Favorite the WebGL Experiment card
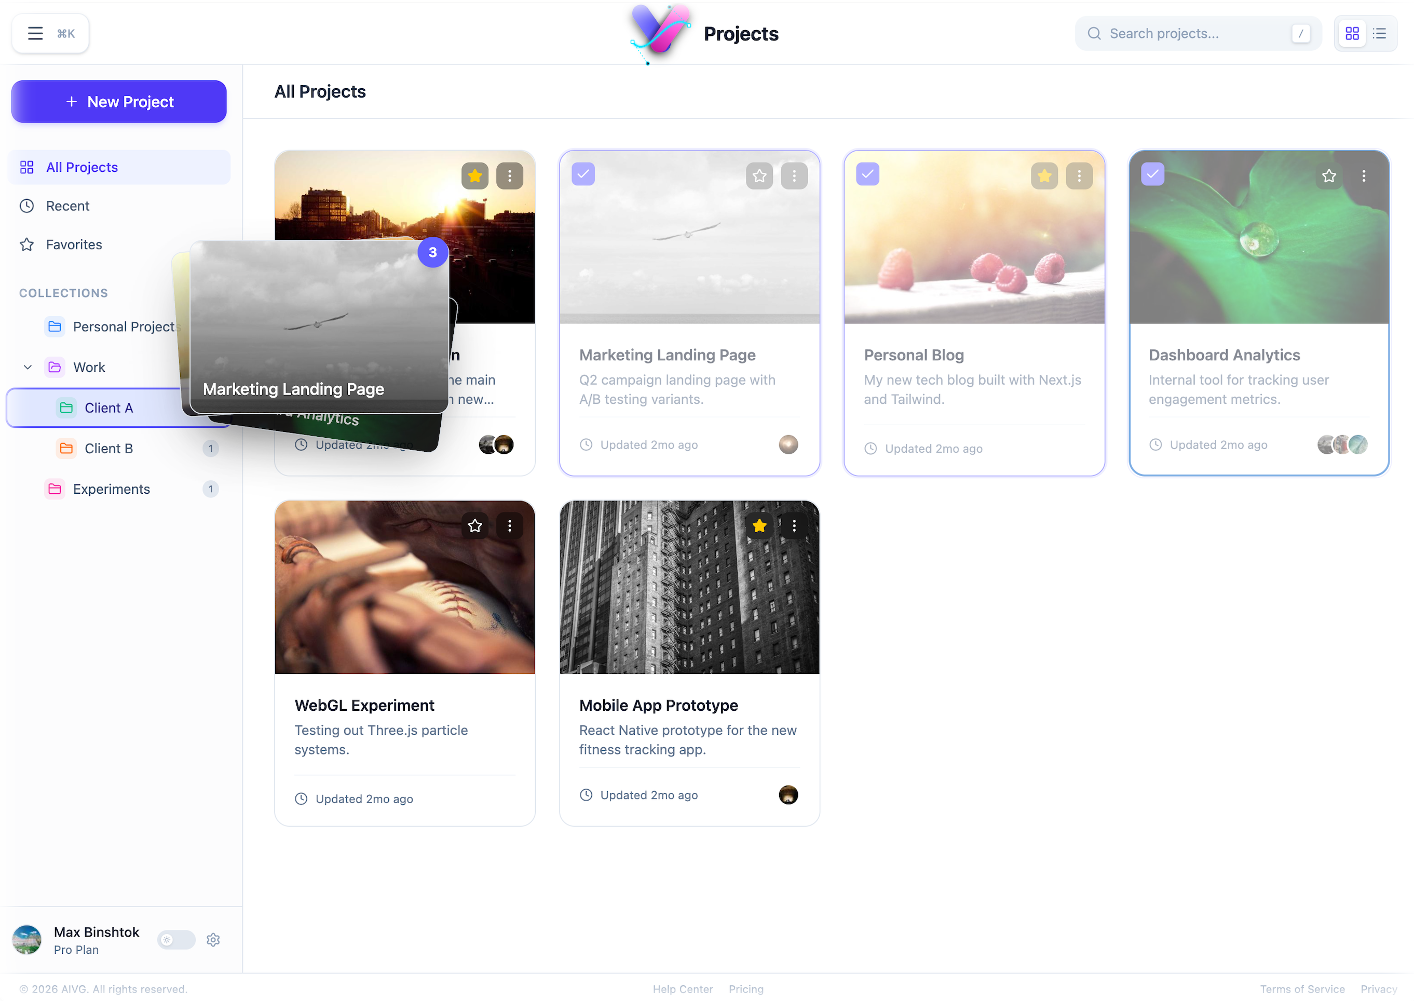The height and width of the screenshot is (1001, 1414). (474, 525)
